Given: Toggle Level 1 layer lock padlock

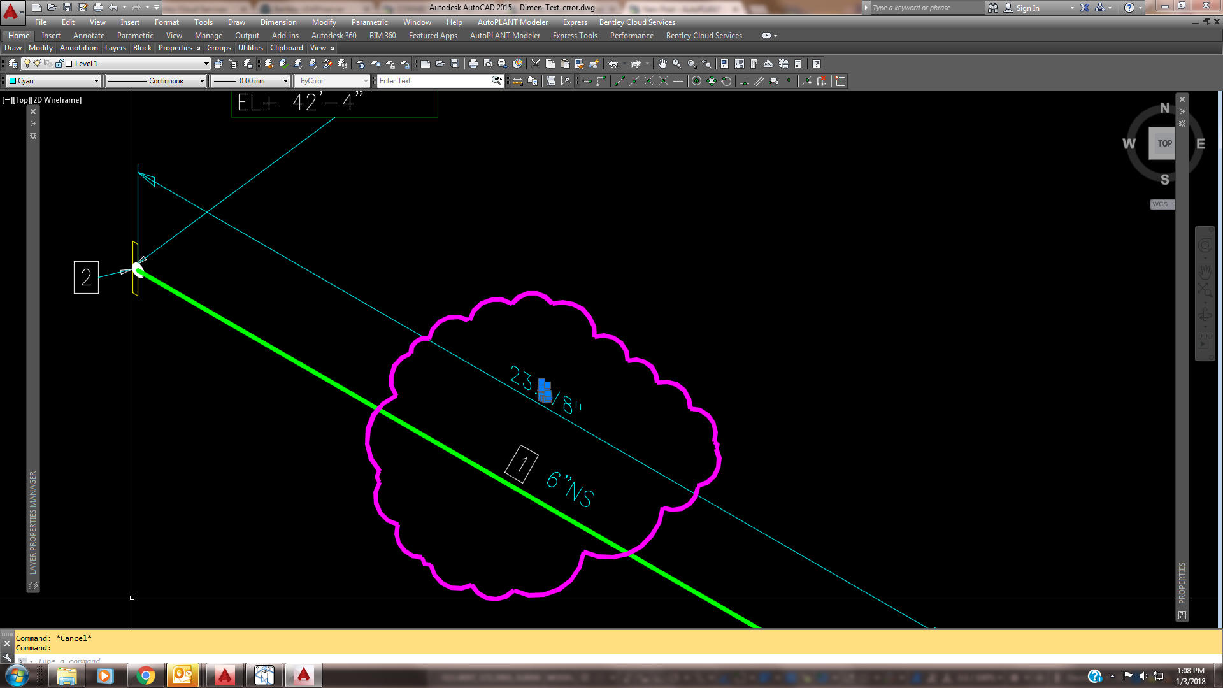Looking at the screenshot, I should click(x=59, y=64).
